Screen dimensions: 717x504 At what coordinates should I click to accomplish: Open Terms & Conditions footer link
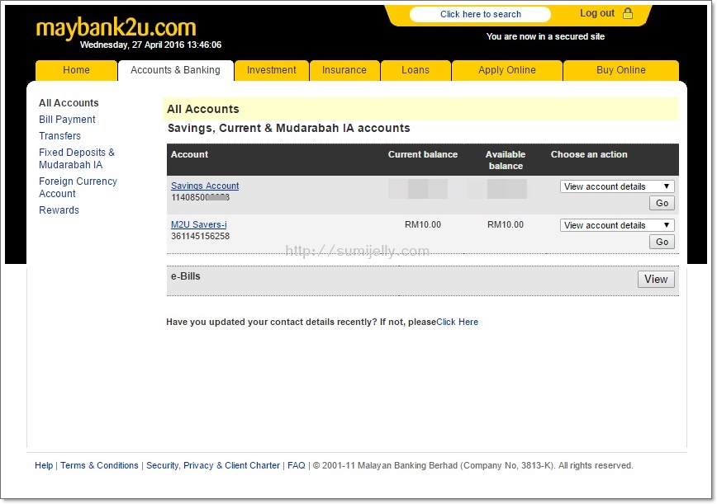pos(99,465)
